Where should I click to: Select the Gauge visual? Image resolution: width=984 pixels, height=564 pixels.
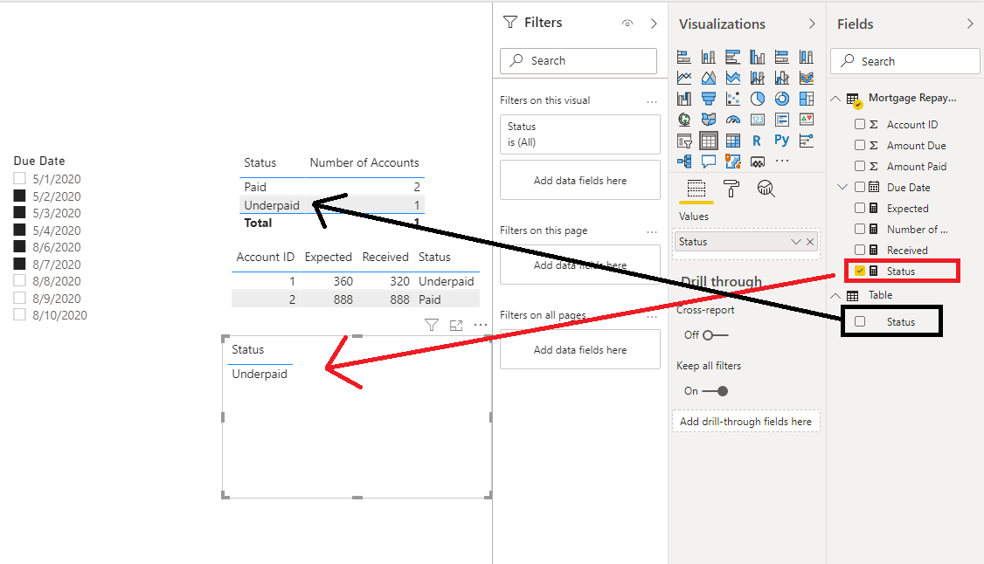click(x=733, y=119)
